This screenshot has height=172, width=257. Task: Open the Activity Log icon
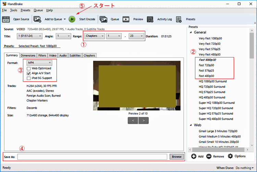(150, 19)
